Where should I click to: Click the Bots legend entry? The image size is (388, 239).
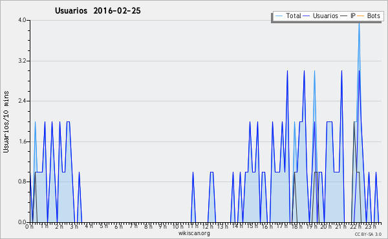(369, 16)
